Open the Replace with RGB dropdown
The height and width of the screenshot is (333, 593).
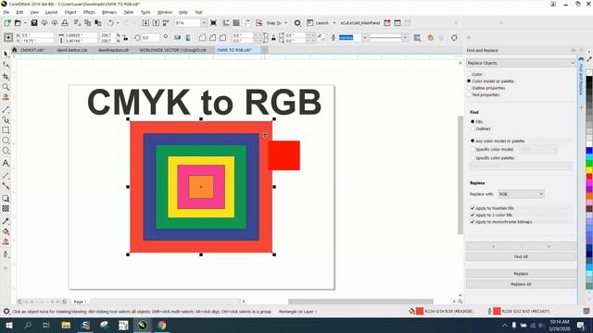pos(521,194)
